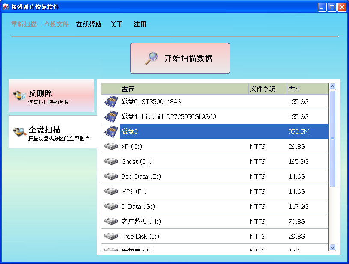The width and height of the screenshot is (349, 264).
Task: Select the 磁盘2 disk icon
Action: 111,132
